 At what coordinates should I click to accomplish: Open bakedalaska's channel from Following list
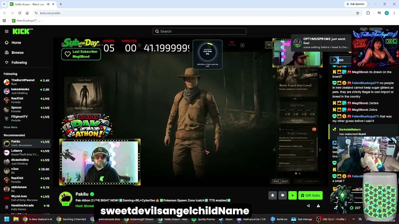point(26,91)
